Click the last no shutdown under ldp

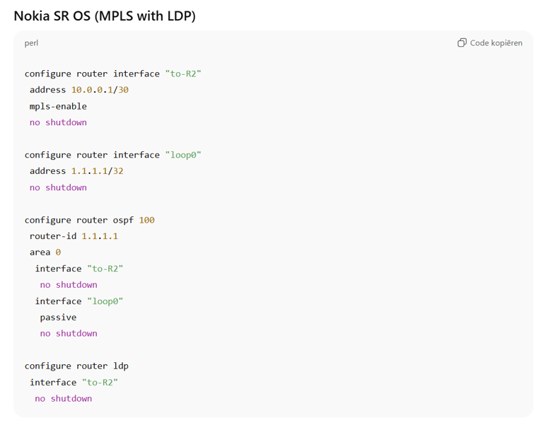(64, 399)
